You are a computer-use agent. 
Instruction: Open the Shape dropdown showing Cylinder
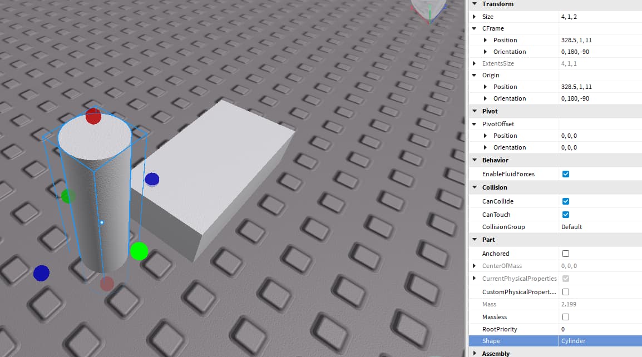(573, 341)
